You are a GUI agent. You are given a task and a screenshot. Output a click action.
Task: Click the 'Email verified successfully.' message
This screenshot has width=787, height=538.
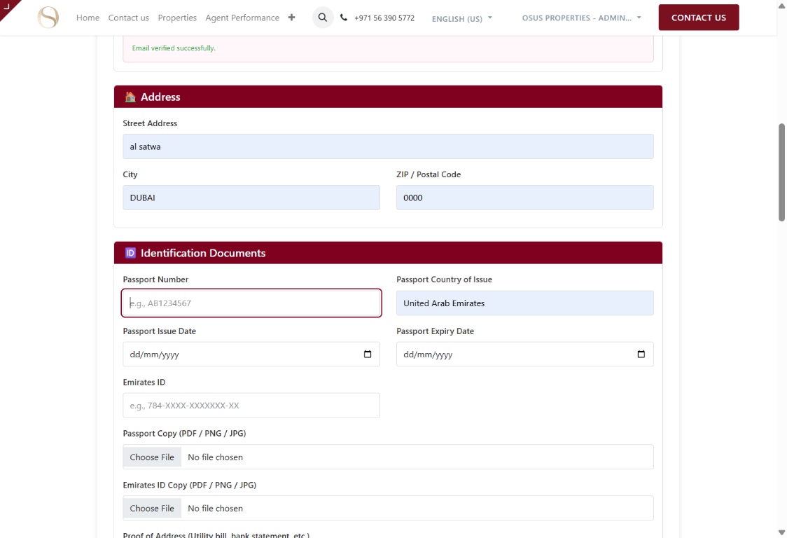pos(174,48)
